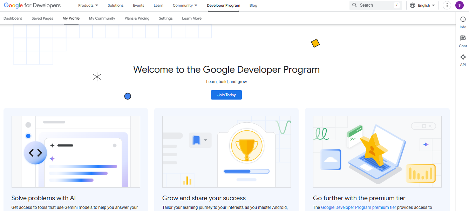
Task: Click the Learn, build, and grow subtitle
Action: tap(226, 82)
